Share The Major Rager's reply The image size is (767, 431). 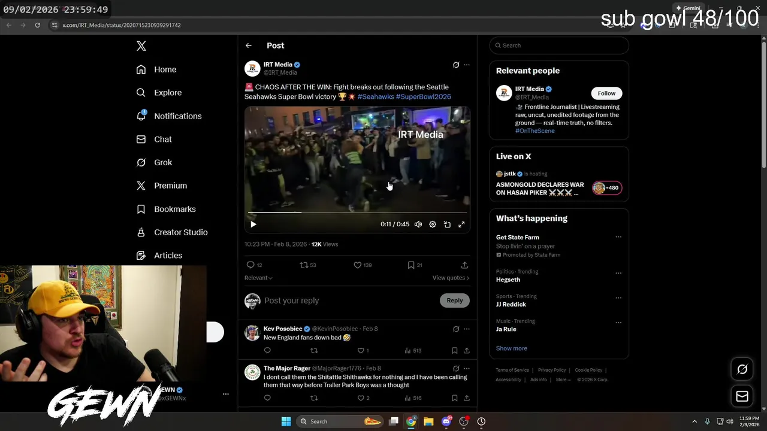click(467, 398)
